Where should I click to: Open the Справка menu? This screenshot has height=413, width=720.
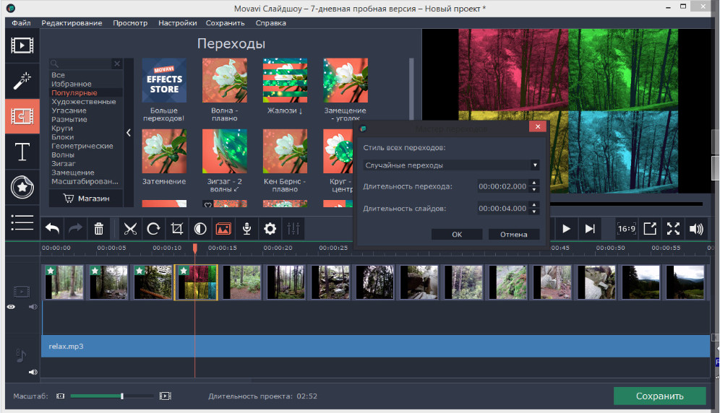pyautogui.click(x=271, y=23)
